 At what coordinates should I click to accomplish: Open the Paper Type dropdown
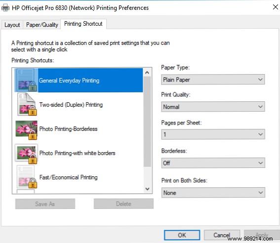(x=213, y=80)
